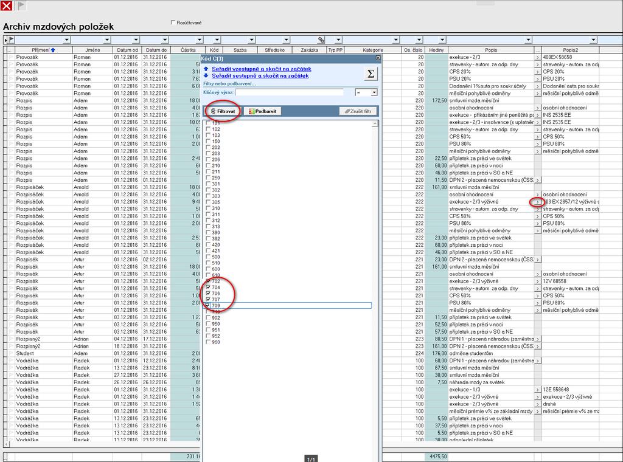This screenshot has width=623, height=462.
Task: Uncheck code 707 in filter list
Action: pos(208,299)
